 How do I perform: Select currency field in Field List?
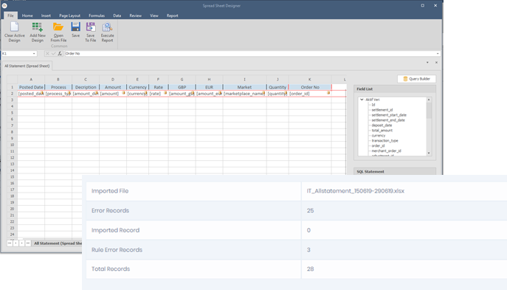379,136
